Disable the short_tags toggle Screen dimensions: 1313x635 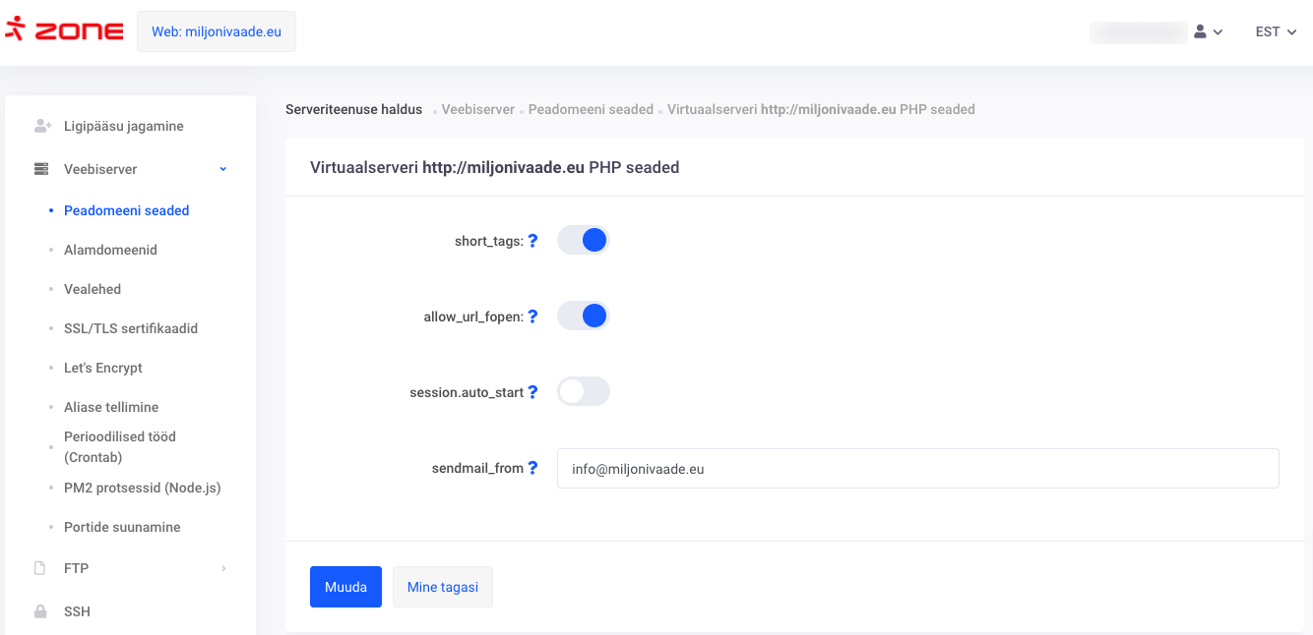point(584,240)
